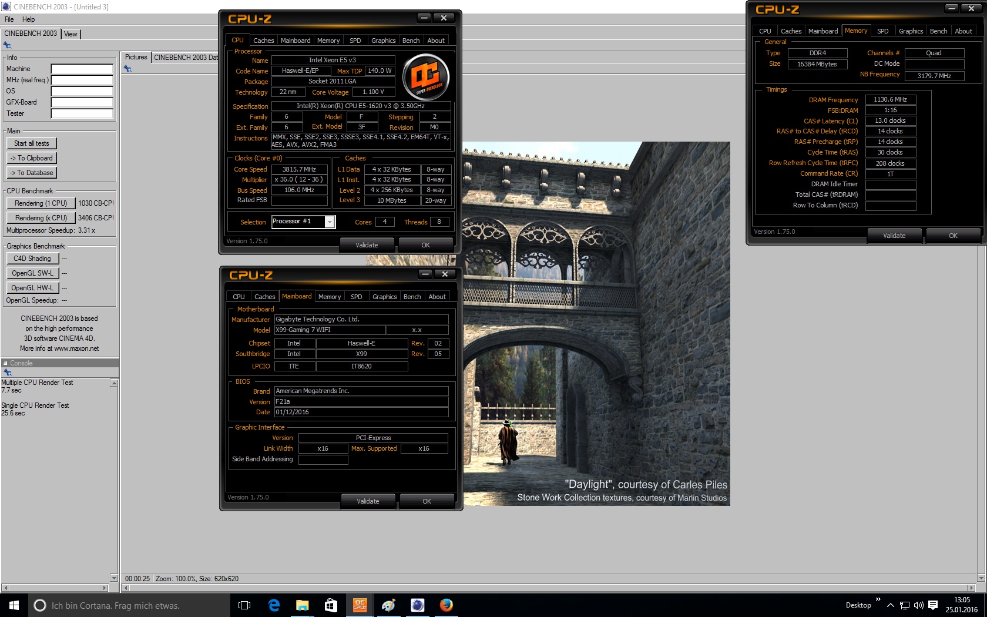Open SPD tab in CPU-Z mainboard window
Image resolution: width=987 pixels, height=617 pixels.
(356, 297)
